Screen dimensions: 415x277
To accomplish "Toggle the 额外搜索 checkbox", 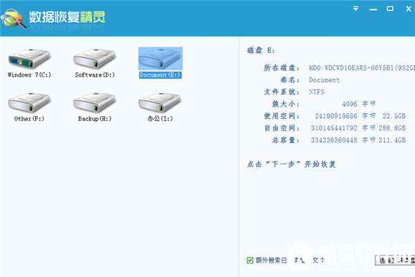I will coord(250,260).
